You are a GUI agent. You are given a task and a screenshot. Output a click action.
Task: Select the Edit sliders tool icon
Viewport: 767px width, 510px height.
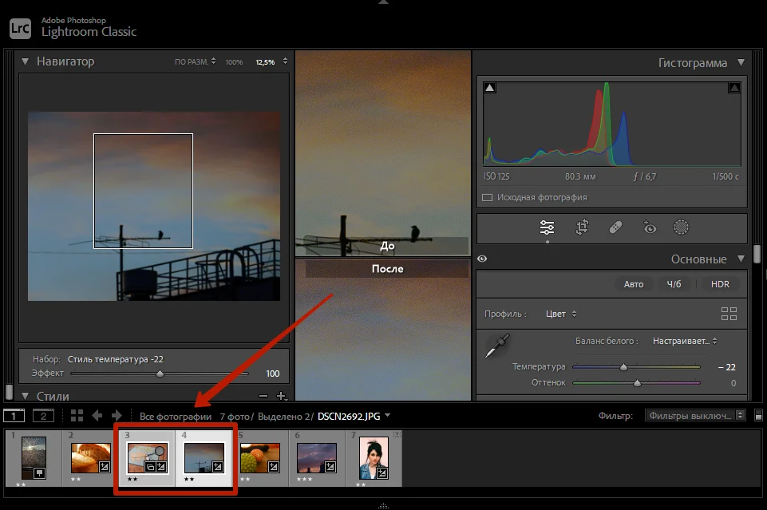tap(547, 228)
